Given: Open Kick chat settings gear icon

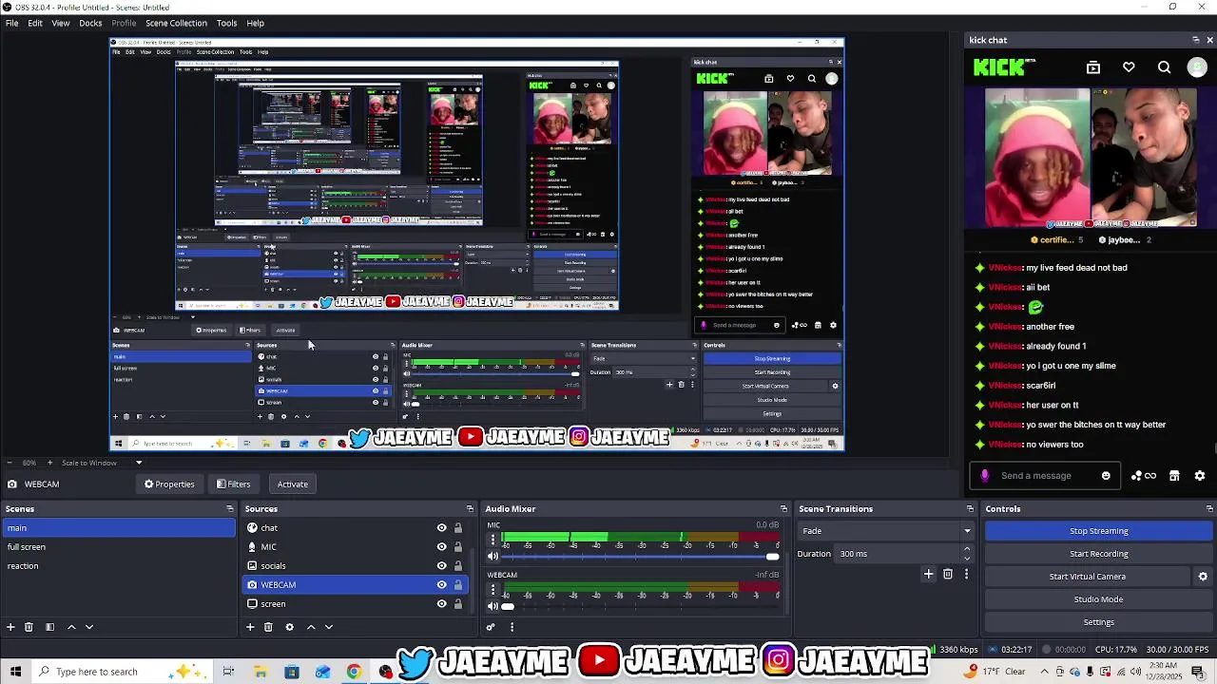Looking at the screenshot, I should click(x=1200, y=476).
